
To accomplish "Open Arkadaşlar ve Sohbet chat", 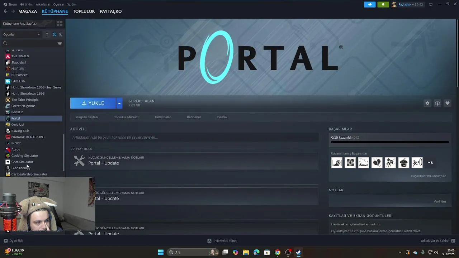I will (x=438, y=241).
